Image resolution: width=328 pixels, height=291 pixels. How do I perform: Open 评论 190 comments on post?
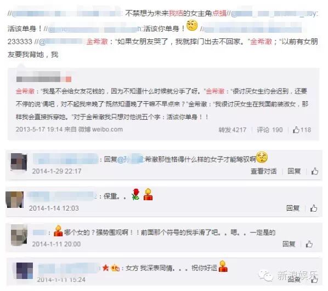(270, 130)
